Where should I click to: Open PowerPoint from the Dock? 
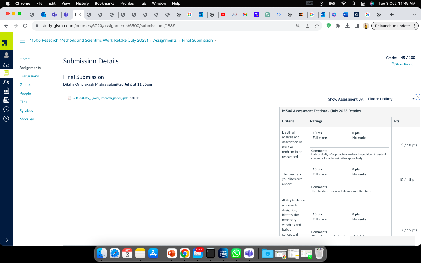click(172, 253)
